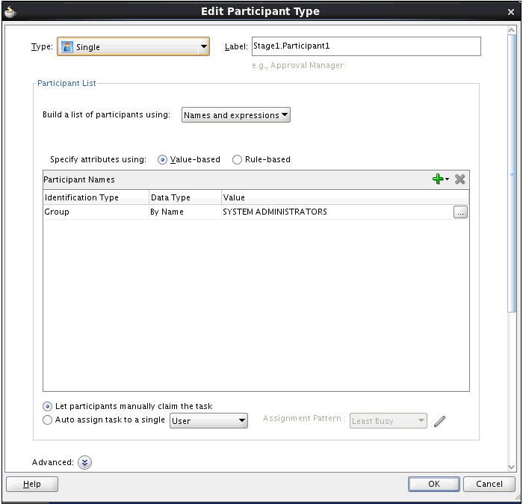This screenshot has height=504, width=523.
Task: Open the Type dropdown arrow
Action: (x=203, y=46)
